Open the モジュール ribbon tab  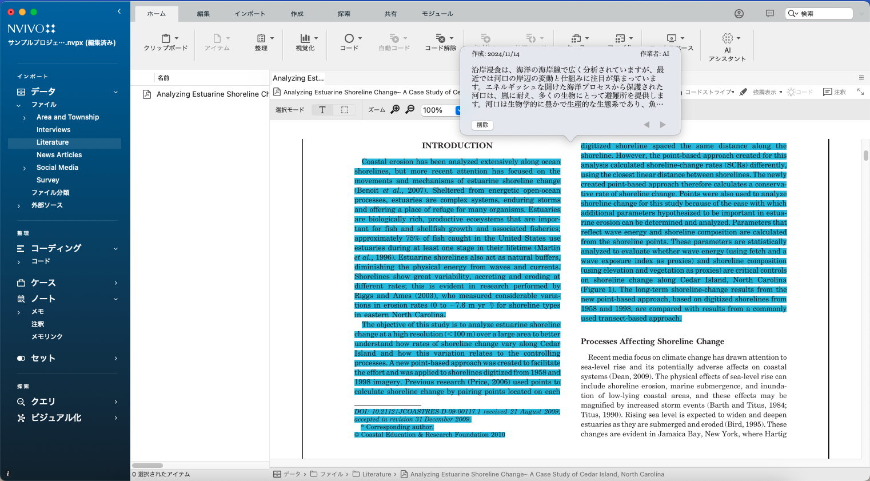click(438, 14)
